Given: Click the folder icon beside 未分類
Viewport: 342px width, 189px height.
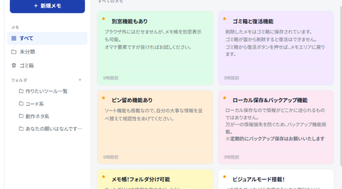Looking at the screenshot, I should click(x=14, y=52).
